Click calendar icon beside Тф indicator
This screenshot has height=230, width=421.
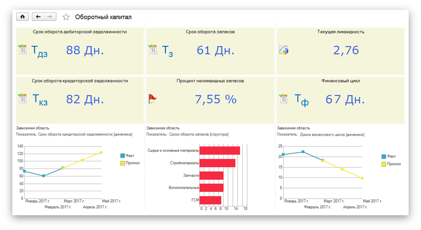pyautogui.click(x=283, y=98)
